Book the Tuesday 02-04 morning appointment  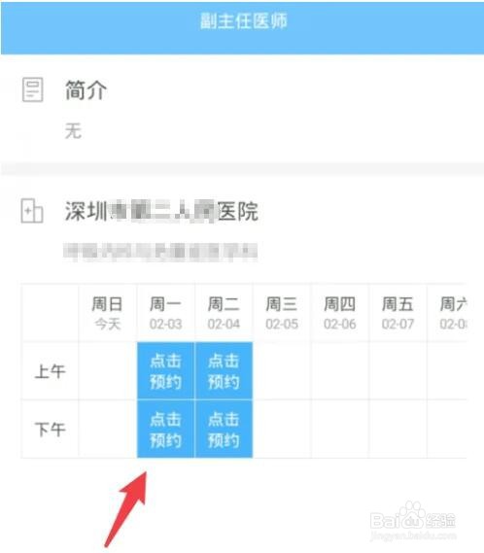coord(224,370)
